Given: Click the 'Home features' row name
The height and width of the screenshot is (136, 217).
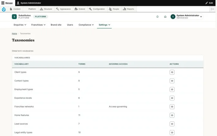Looking at the screenshot, I should (22, 115).
